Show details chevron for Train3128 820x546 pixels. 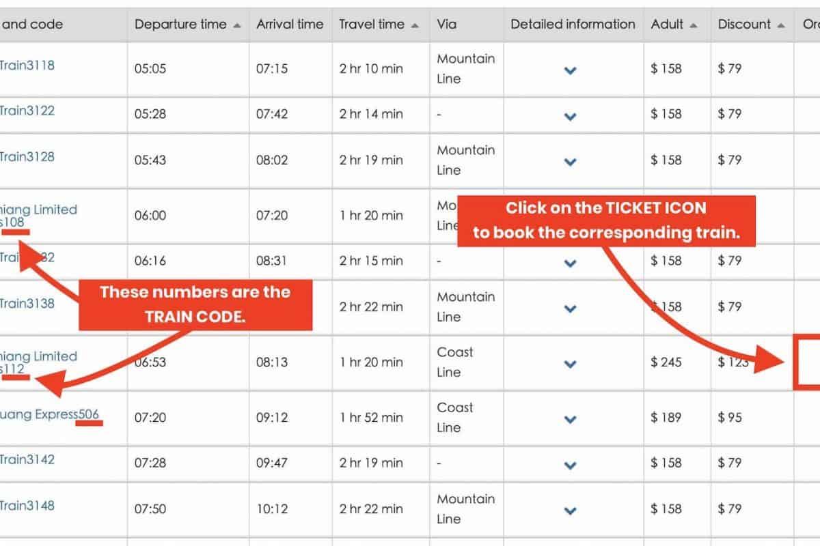[571, 162]
